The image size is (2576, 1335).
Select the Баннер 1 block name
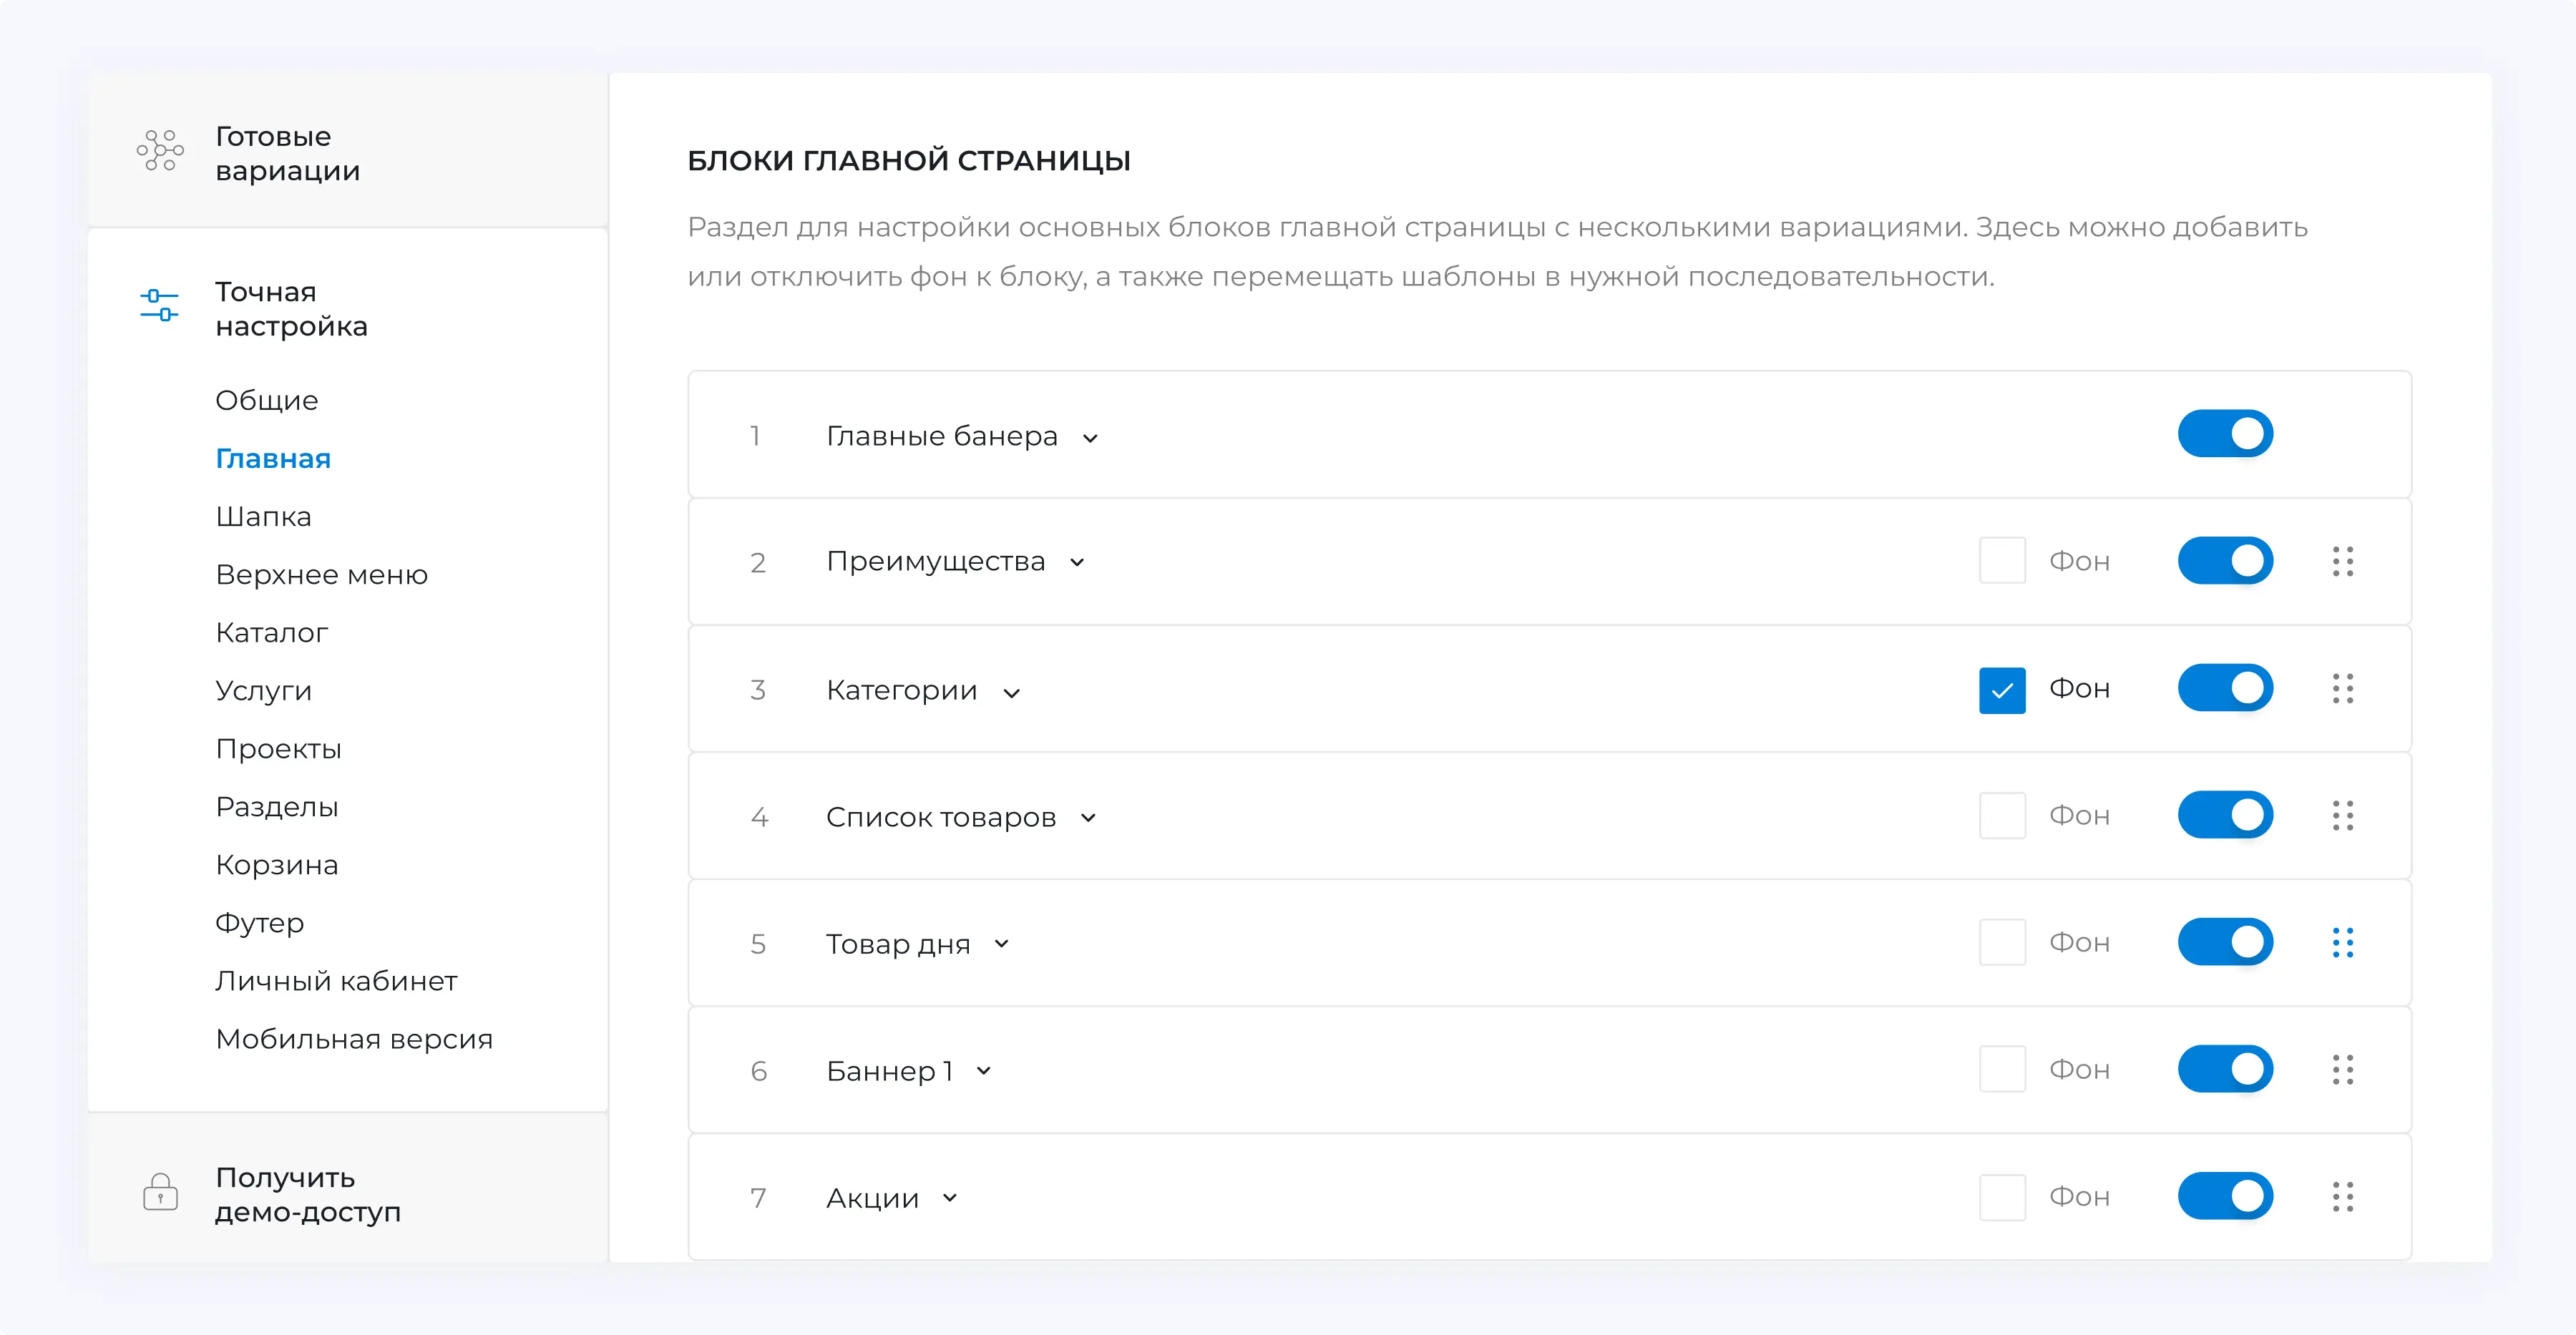click(x=889, y=1071)
